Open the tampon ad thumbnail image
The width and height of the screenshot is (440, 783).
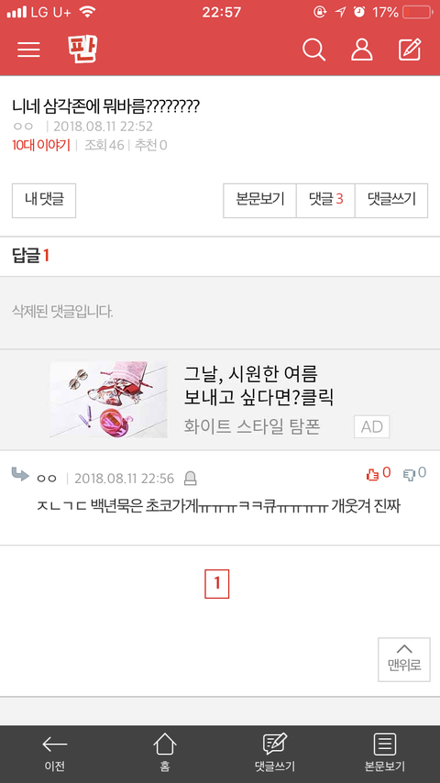(108, 400)
